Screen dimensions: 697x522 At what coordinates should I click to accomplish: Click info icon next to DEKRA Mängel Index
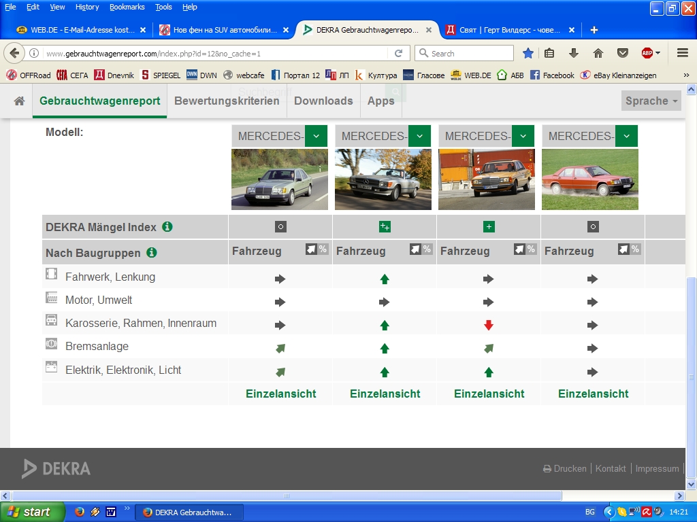(167, 227)
